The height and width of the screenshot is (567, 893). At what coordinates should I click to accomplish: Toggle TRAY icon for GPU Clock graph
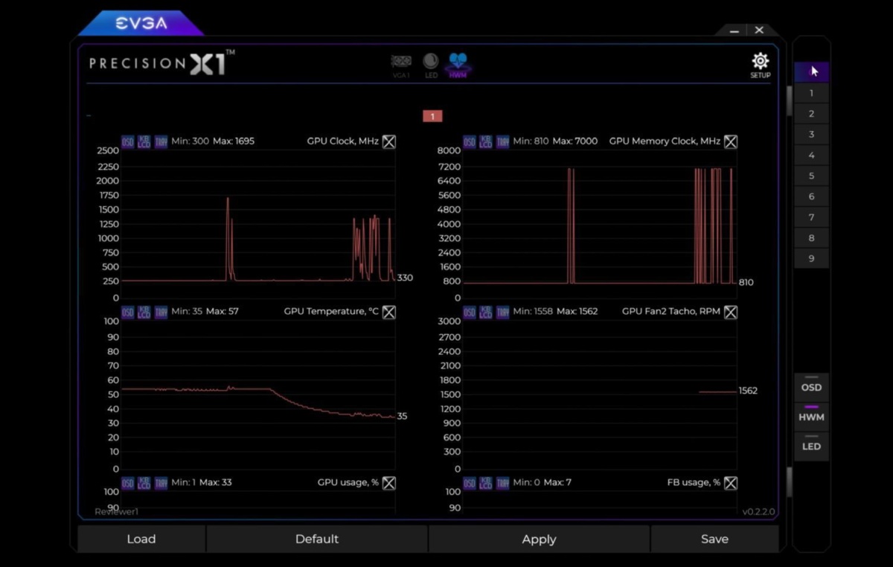[161, 141]
